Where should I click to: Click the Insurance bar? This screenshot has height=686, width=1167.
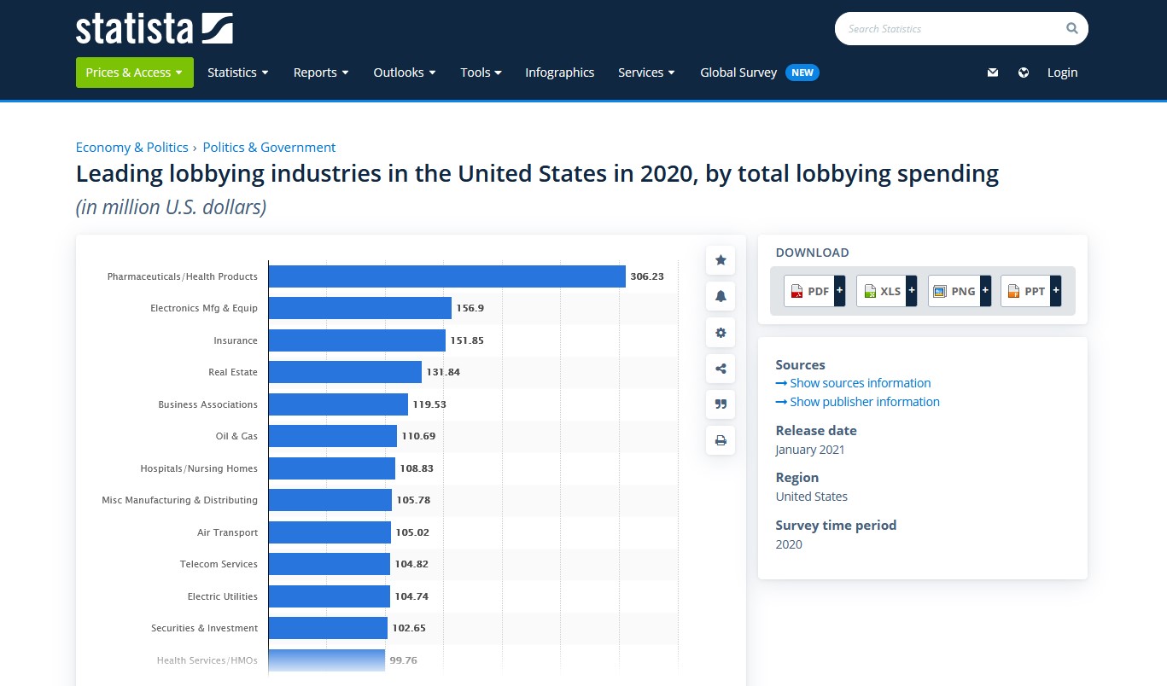click(357, 340)
